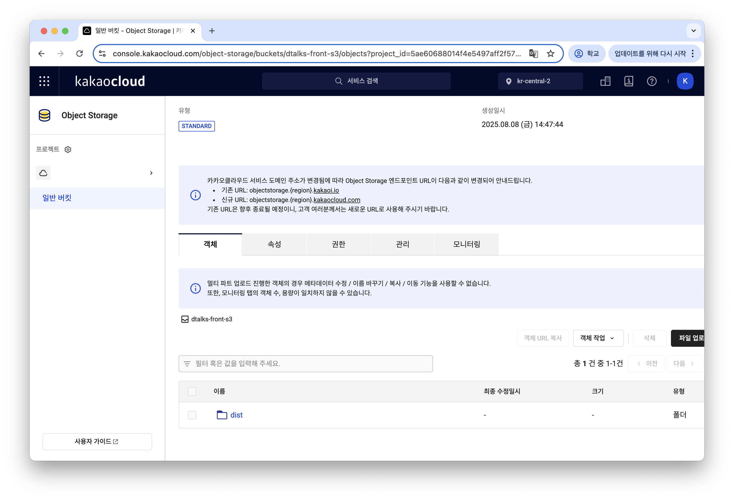Image resolution: width=734 pixels, height=500 pixels.
Task: Click the 이전 pagination button
Action: 646,364
